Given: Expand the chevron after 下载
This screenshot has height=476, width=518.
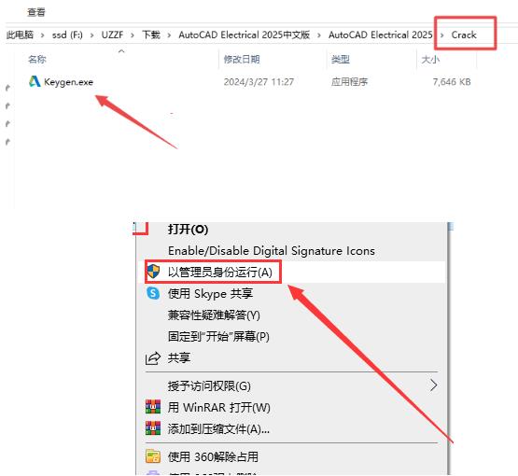Looking at the screenshot, I should point(169,35).
